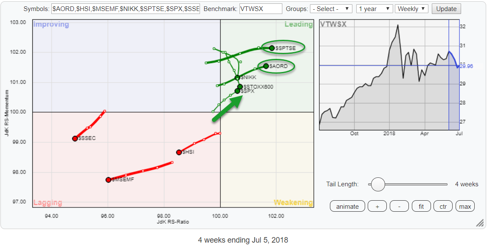Click the $NIKK green data point
The width and height of the screenshot is (487, 246).
237,77
